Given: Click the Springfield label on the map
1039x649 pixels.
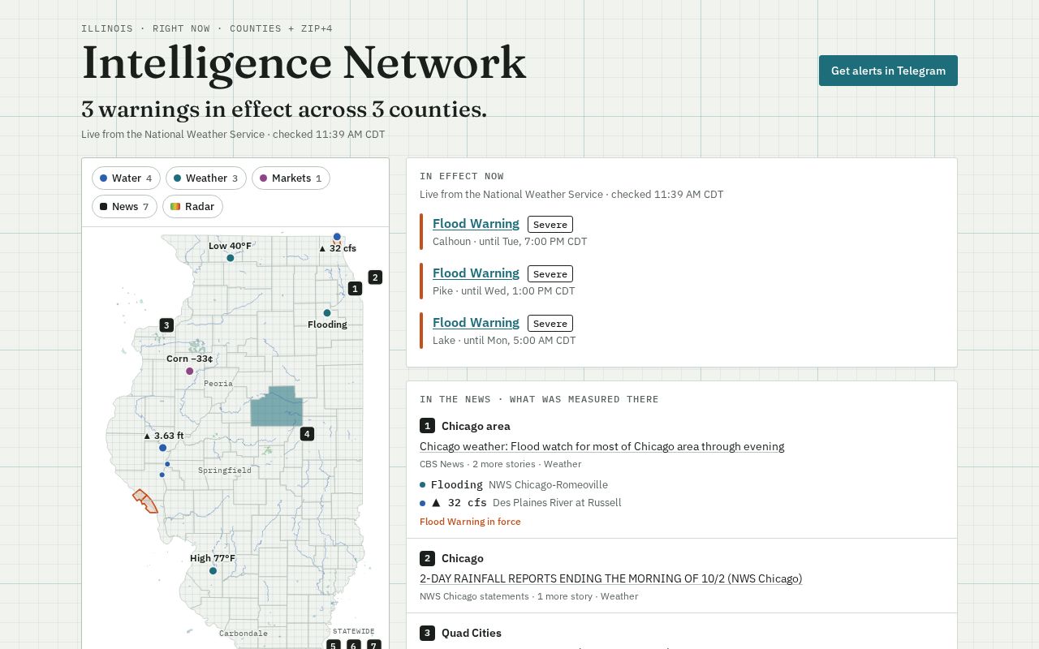Looking at the screenshot, I should point(225,471).
